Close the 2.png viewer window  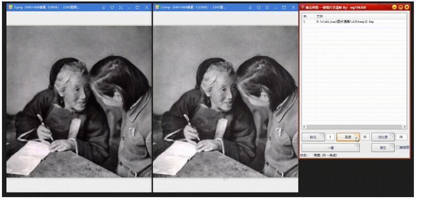pyautogui.click(x=146, y=8)
